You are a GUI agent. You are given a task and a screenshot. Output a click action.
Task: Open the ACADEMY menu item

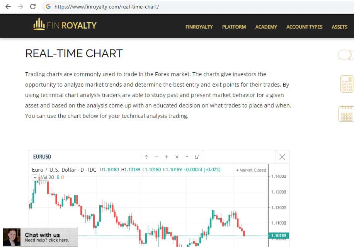266,27
